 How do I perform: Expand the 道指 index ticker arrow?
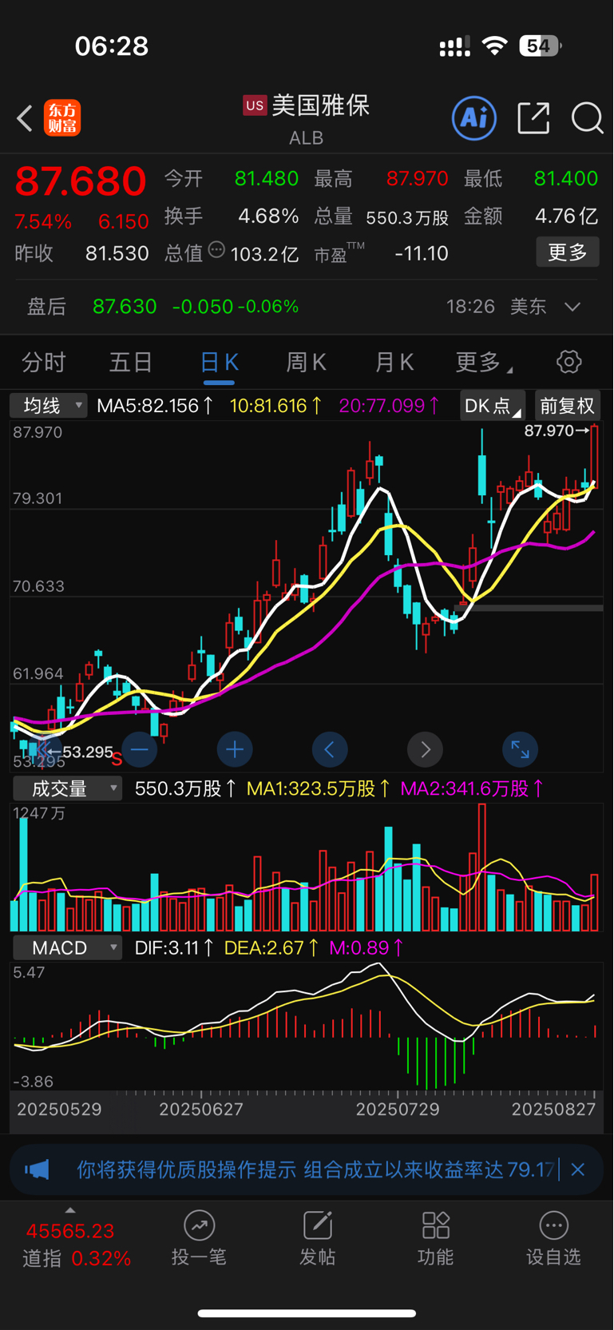[x=69, y=1210]
